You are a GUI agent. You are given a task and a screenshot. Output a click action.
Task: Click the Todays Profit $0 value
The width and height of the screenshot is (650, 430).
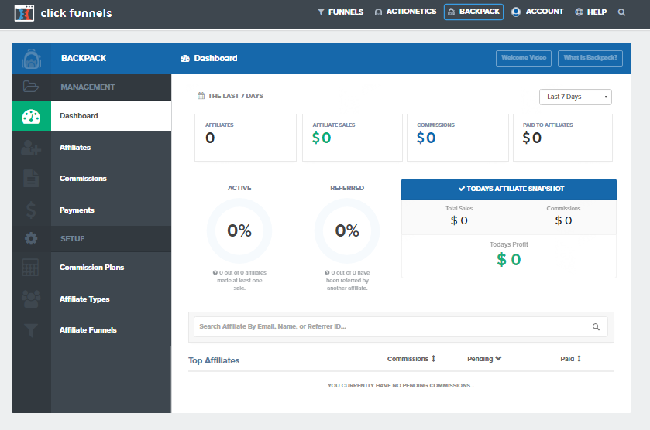point(509,260)
